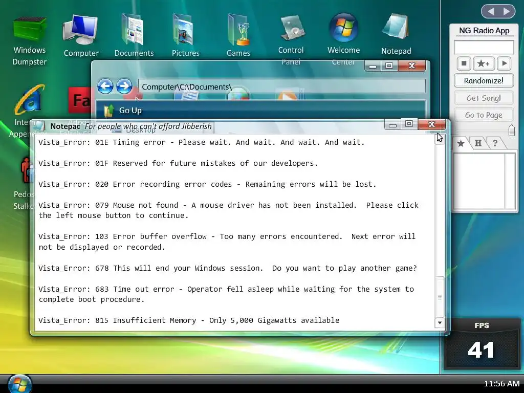Click the Go Up folder icon
This screenshot has height=393, width=524.
(x=108, y=111)
